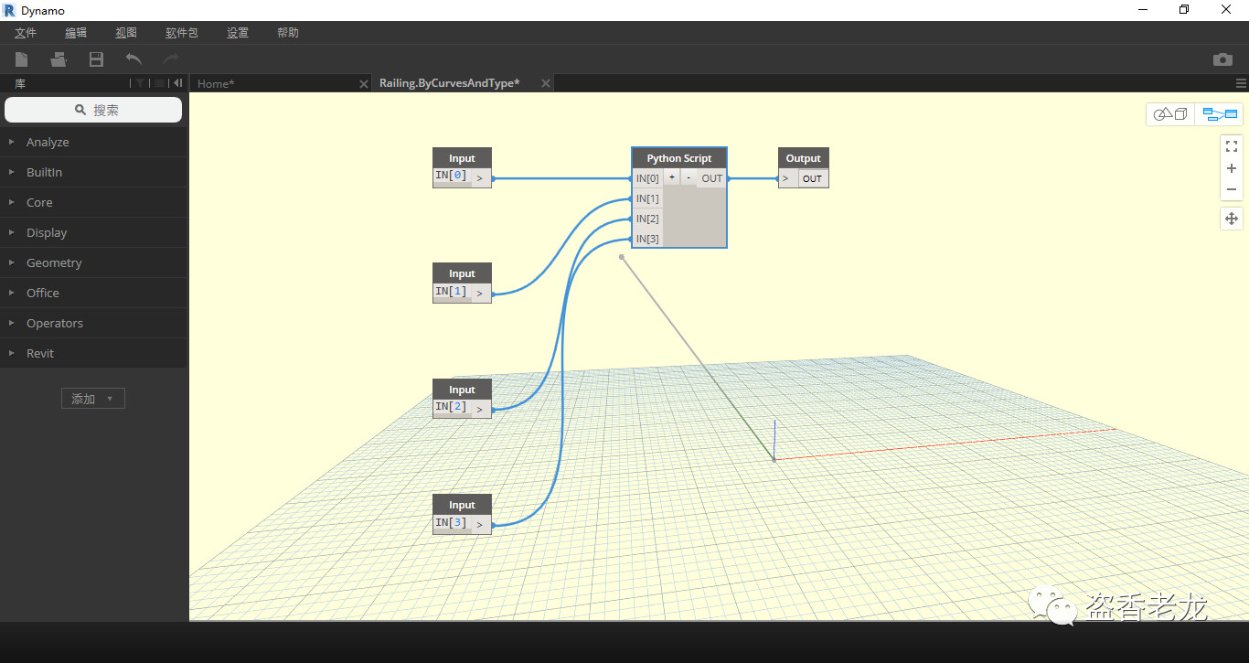Viewport: 1249px width, 663px height.
Task: Click the Save icon in toolbar
Action: (x=96, y=59)
